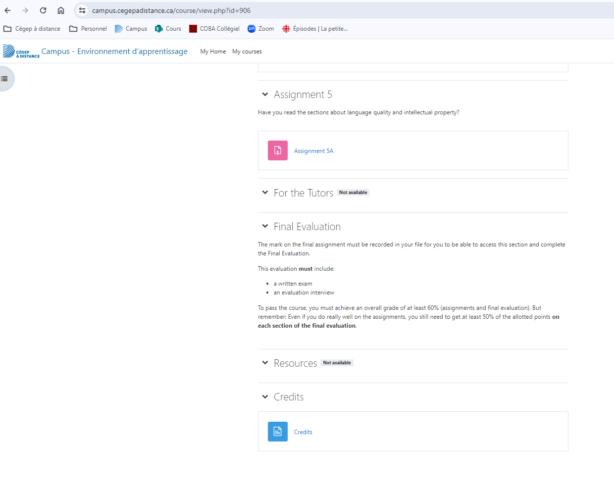Collapse the Final Evaluation section
Viewport: 614px width, 491px height.
pos(265,226)
